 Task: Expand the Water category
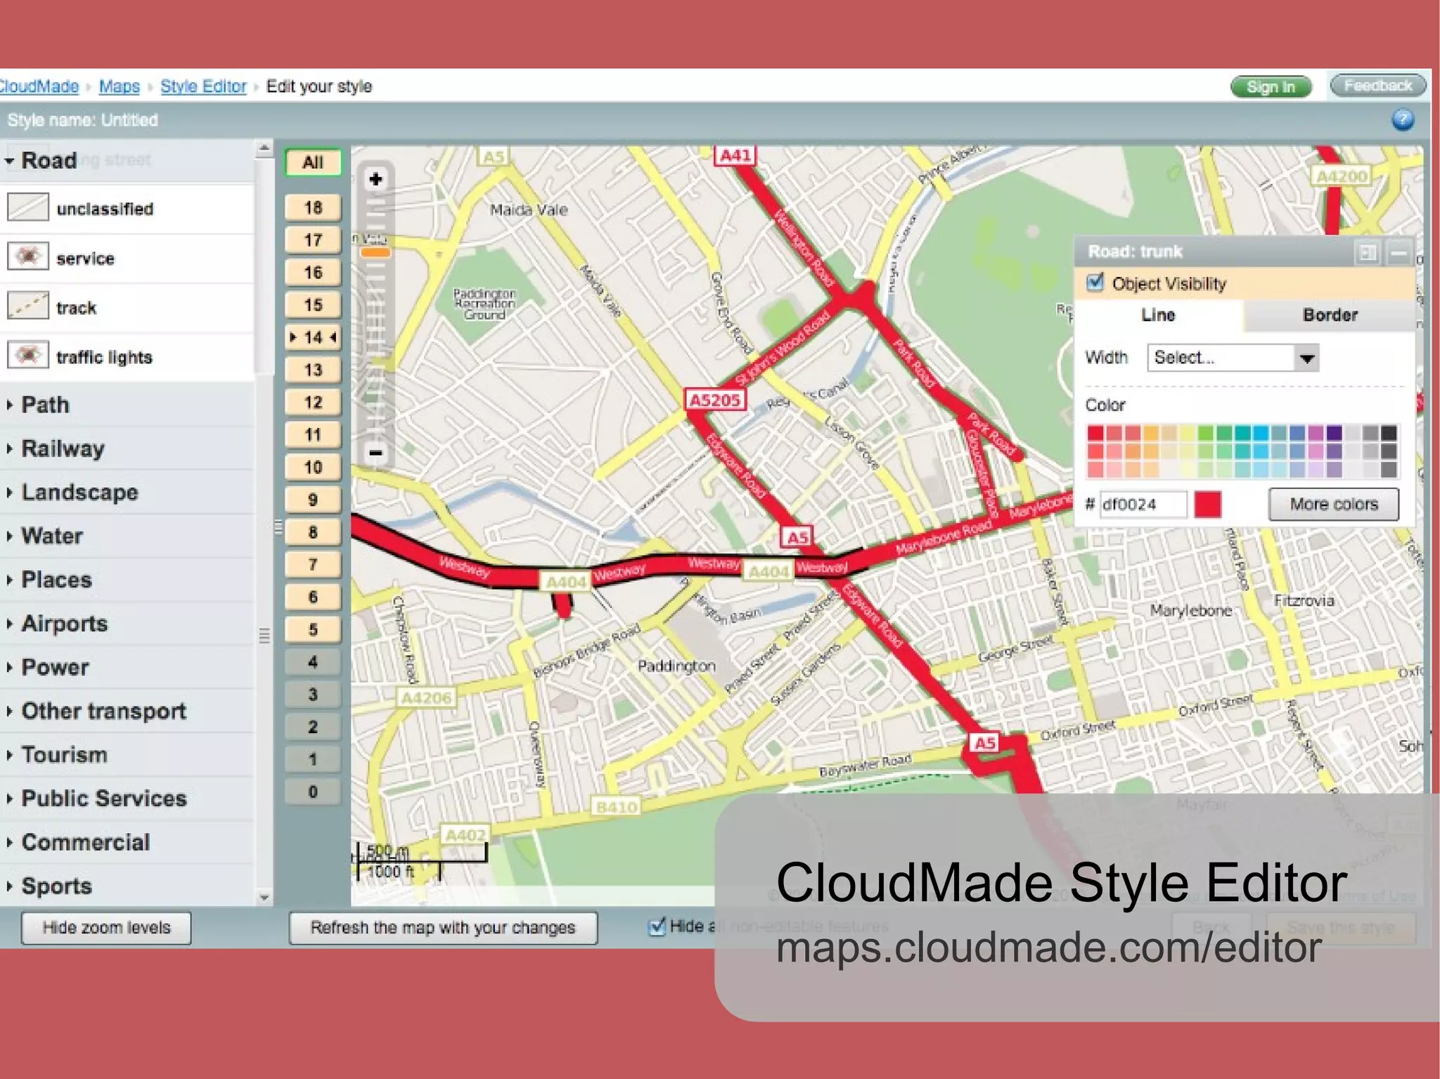[x=9, y=536]
